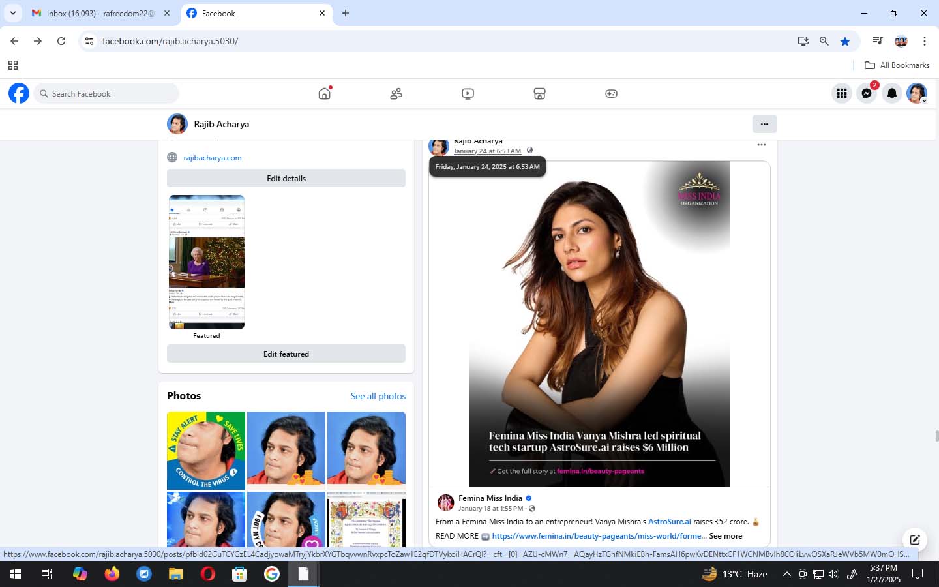Click the install app icon in address bar
The height and width of the screenshot is (587, 939).
[x=803, y=41]
